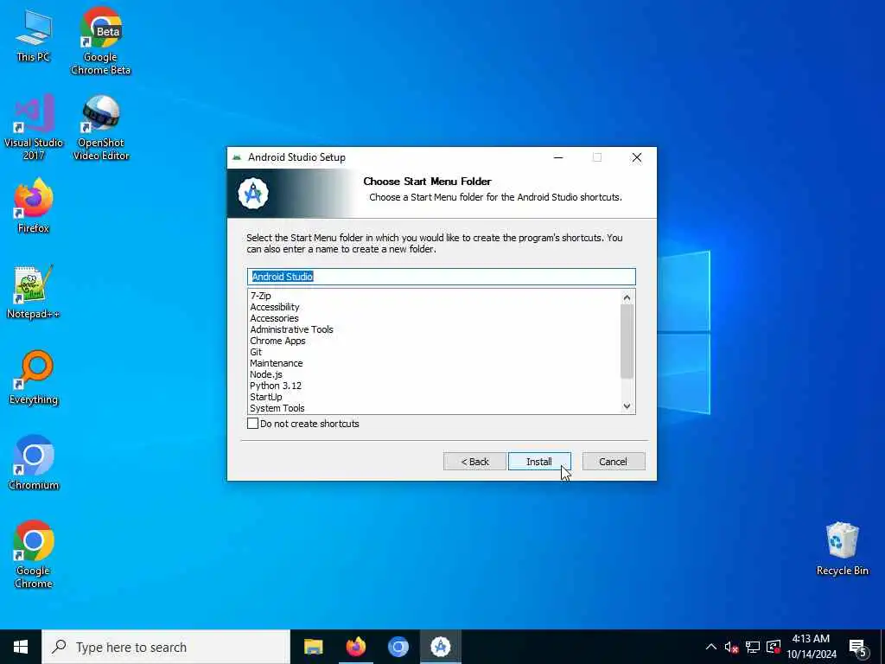Screen dimensions: 885x664
Task: Select Firefox desktop shortcut
Action: click(34, 206)
